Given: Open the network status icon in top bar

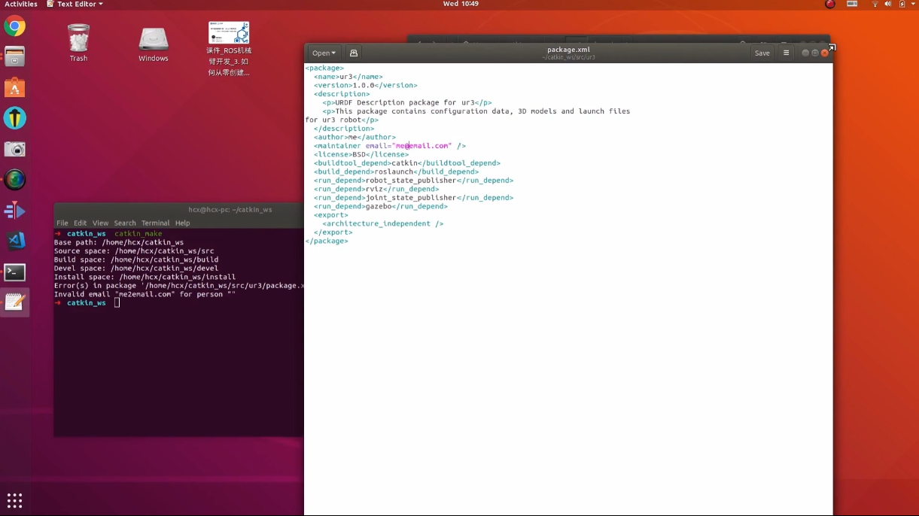Looking at the screenshot, I should 875,5.
